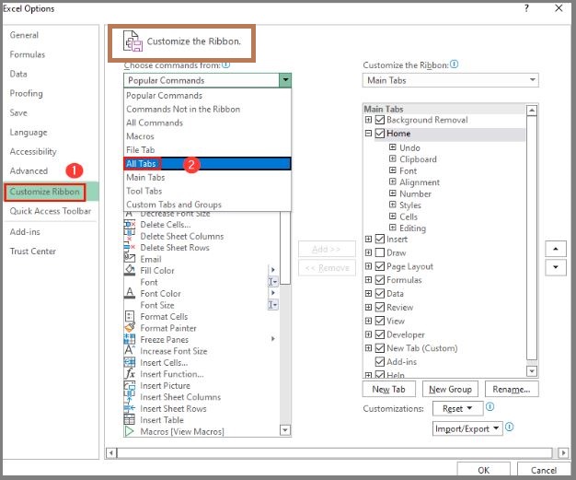Open the Reset customizations dropdown
The height and width of the screenshot is (480, 576).
click(x=457, y=409)
